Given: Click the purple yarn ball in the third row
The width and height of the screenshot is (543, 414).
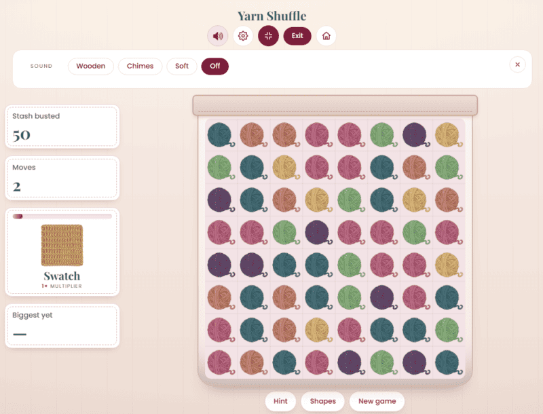Looking at the screenshot, I should [x=221, y=200].
